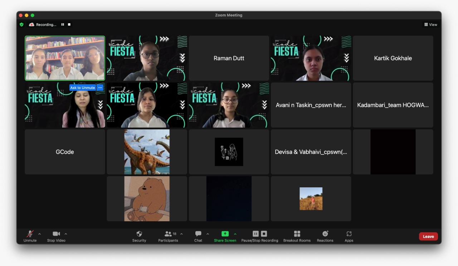Expand video options arrow beside Stop Video
Viewport: 458px width, 266px height.
(66, 234)
